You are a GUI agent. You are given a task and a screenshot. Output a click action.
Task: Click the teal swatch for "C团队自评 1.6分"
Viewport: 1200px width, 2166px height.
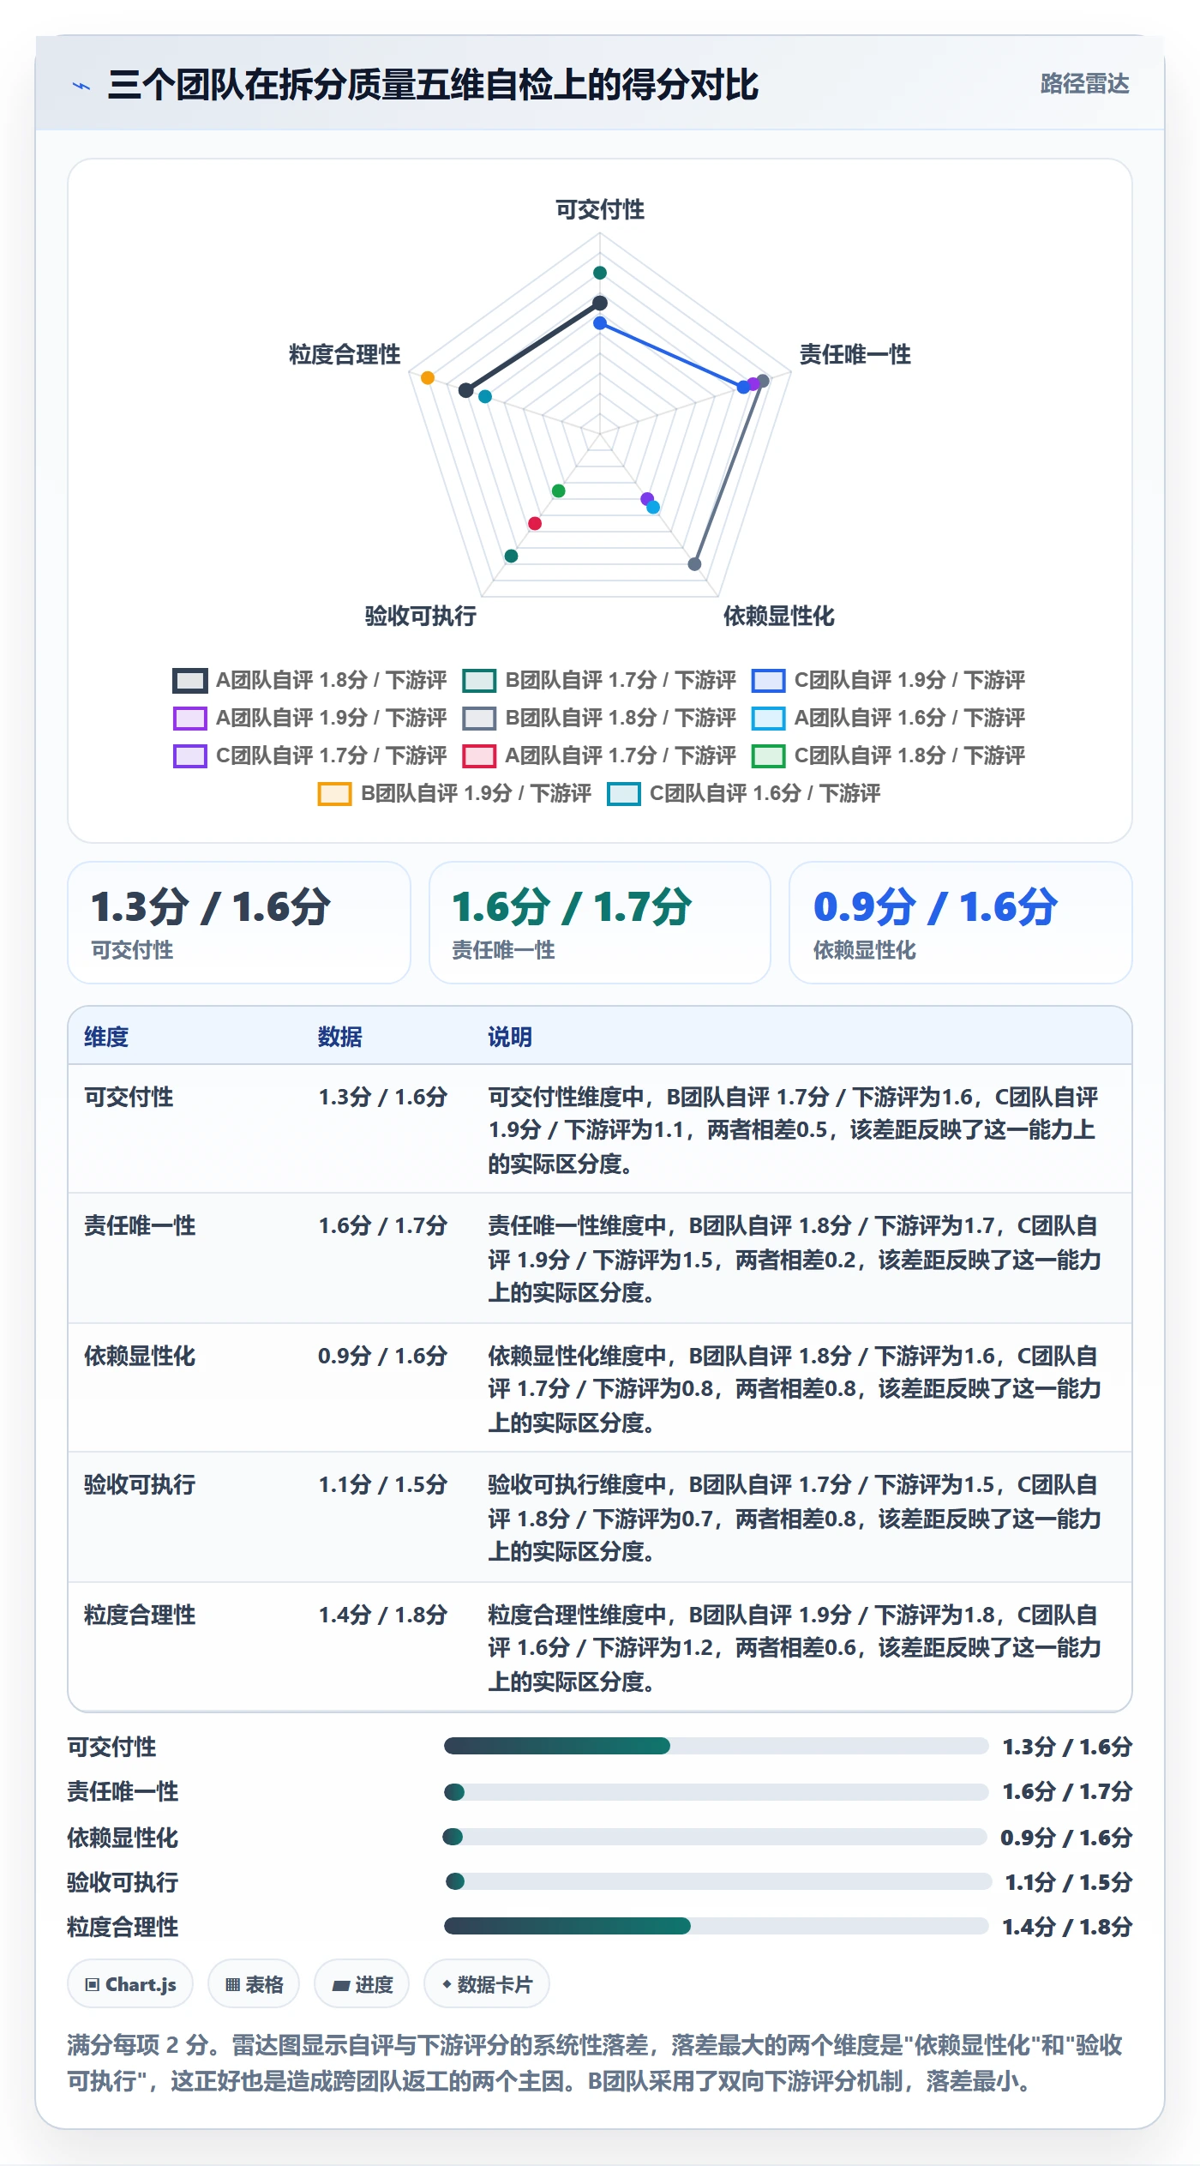coord(623,794)
